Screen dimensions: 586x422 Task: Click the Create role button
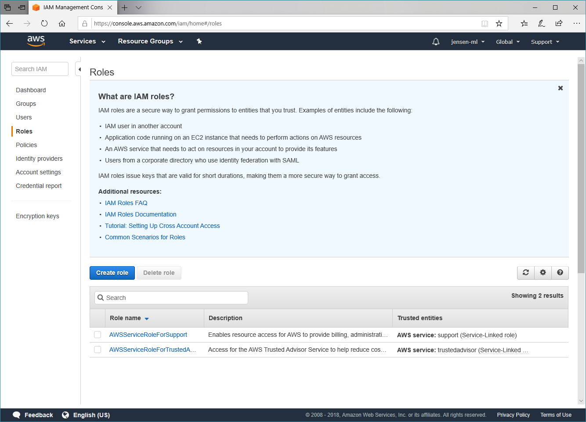(x=112, y=273)
